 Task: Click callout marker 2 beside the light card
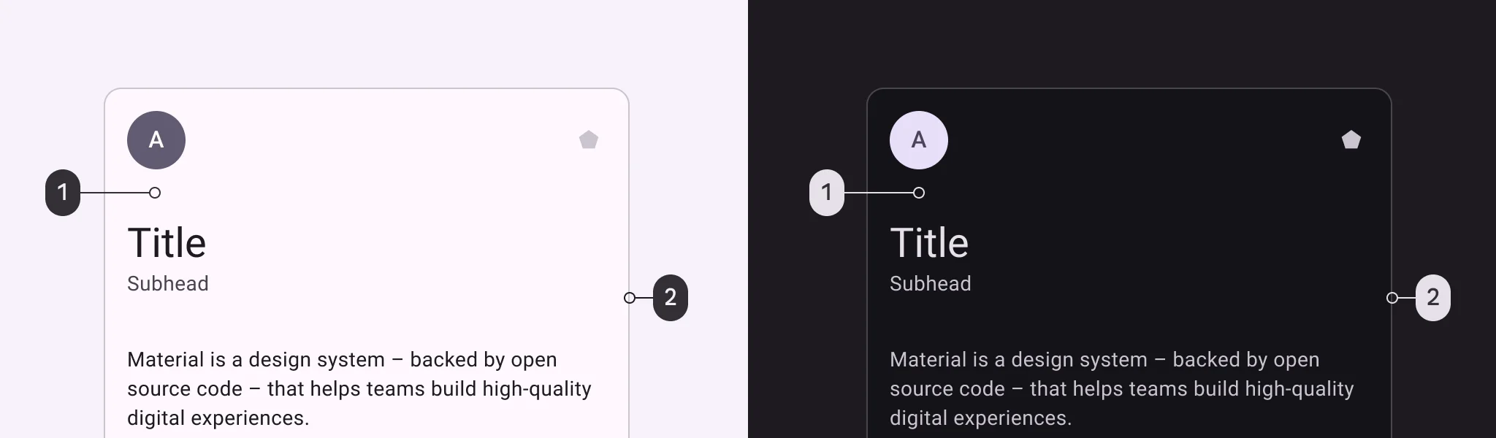click(x=671, y=298)
